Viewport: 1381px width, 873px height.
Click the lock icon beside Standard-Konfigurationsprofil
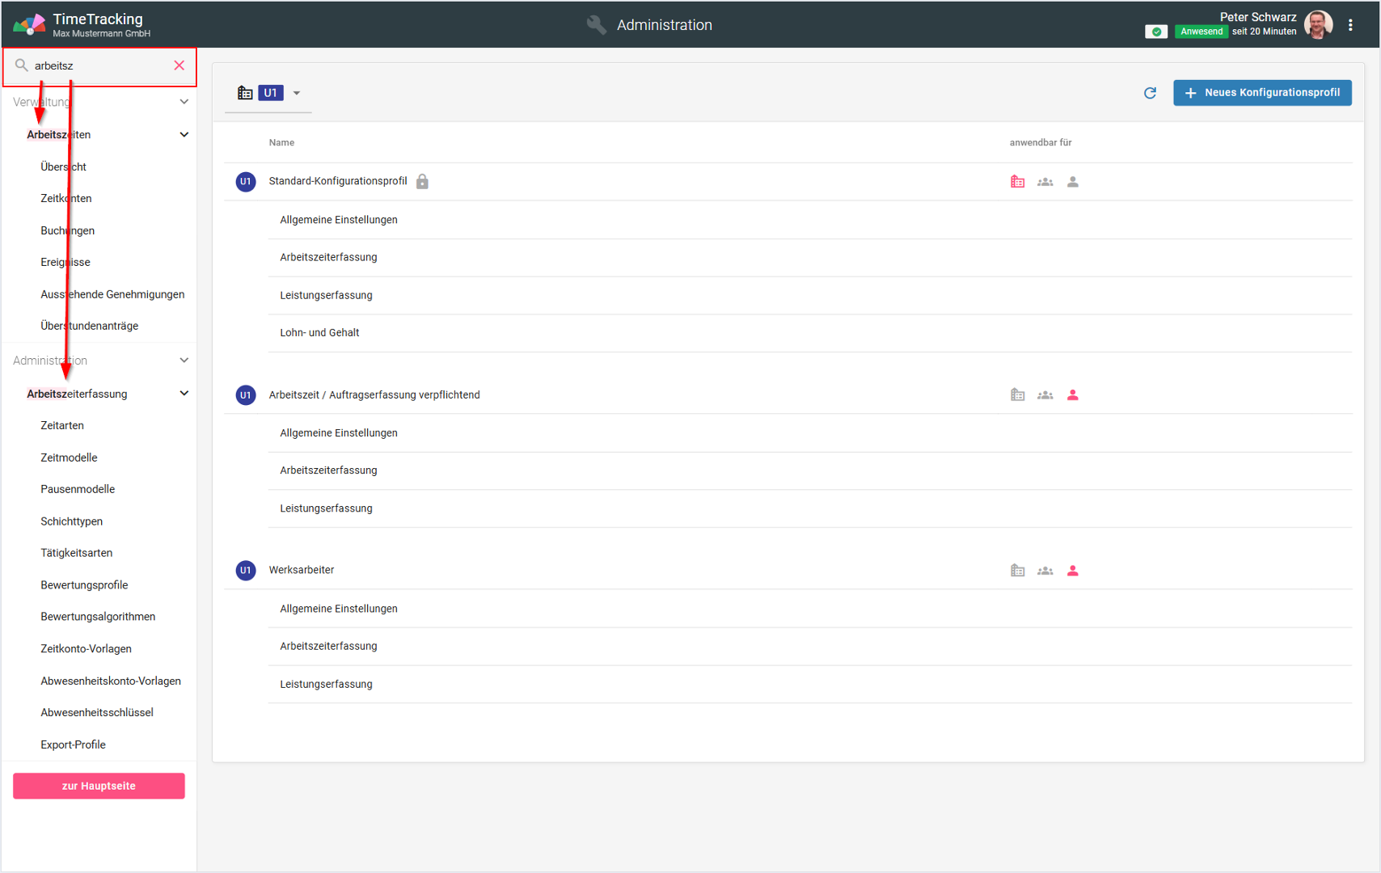click(422, 182)
